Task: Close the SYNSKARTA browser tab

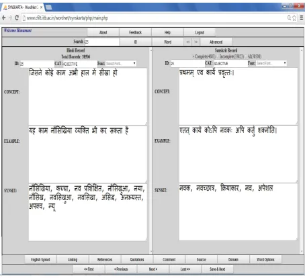Action: point(41,7)
